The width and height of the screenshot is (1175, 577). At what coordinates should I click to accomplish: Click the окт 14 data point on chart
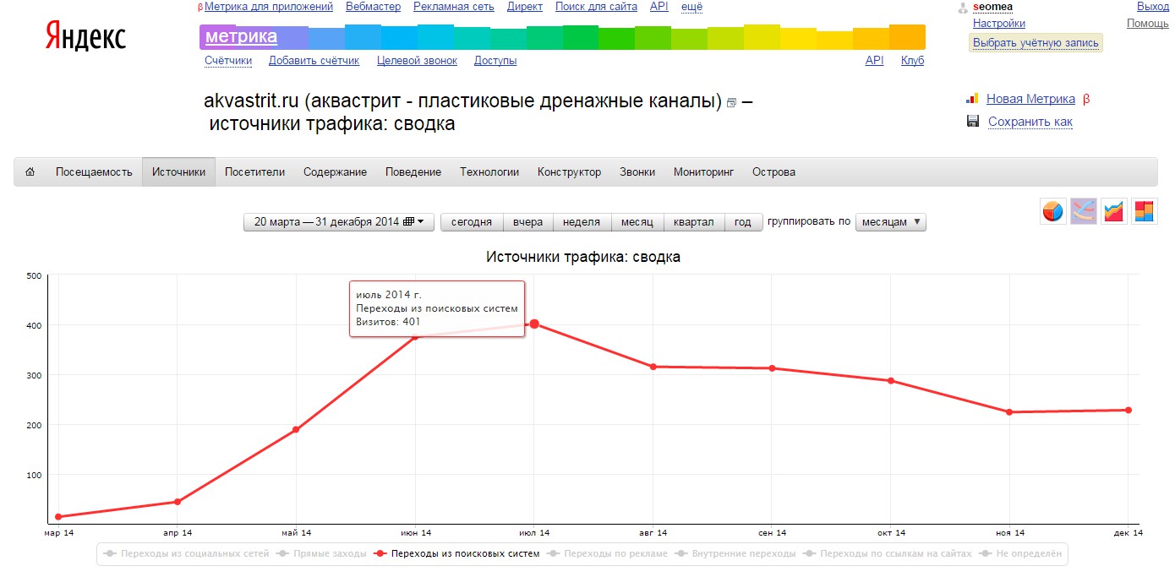pyautogui.click(x=891, y=380)
